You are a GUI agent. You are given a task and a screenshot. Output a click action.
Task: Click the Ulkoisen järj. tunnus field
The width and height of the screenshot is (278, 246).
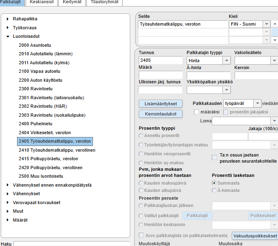(160, 90)
